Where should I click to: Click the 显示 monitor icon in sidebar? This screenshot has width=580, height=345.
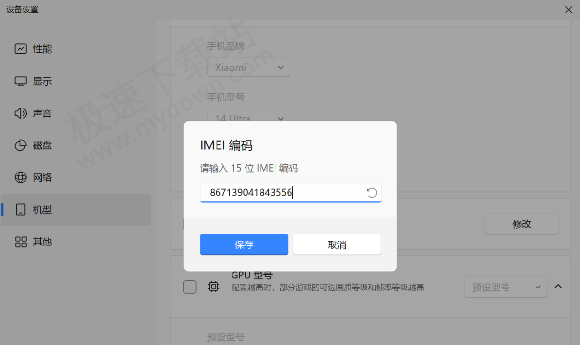pos(20,81)
